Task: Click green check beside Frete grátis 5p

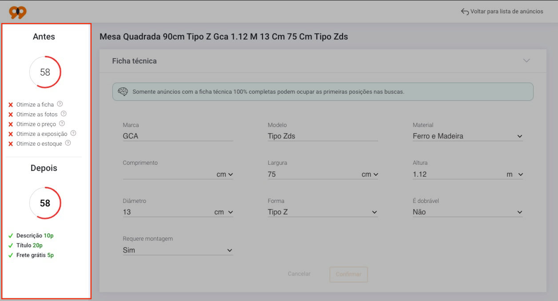Action: [11, 255]
